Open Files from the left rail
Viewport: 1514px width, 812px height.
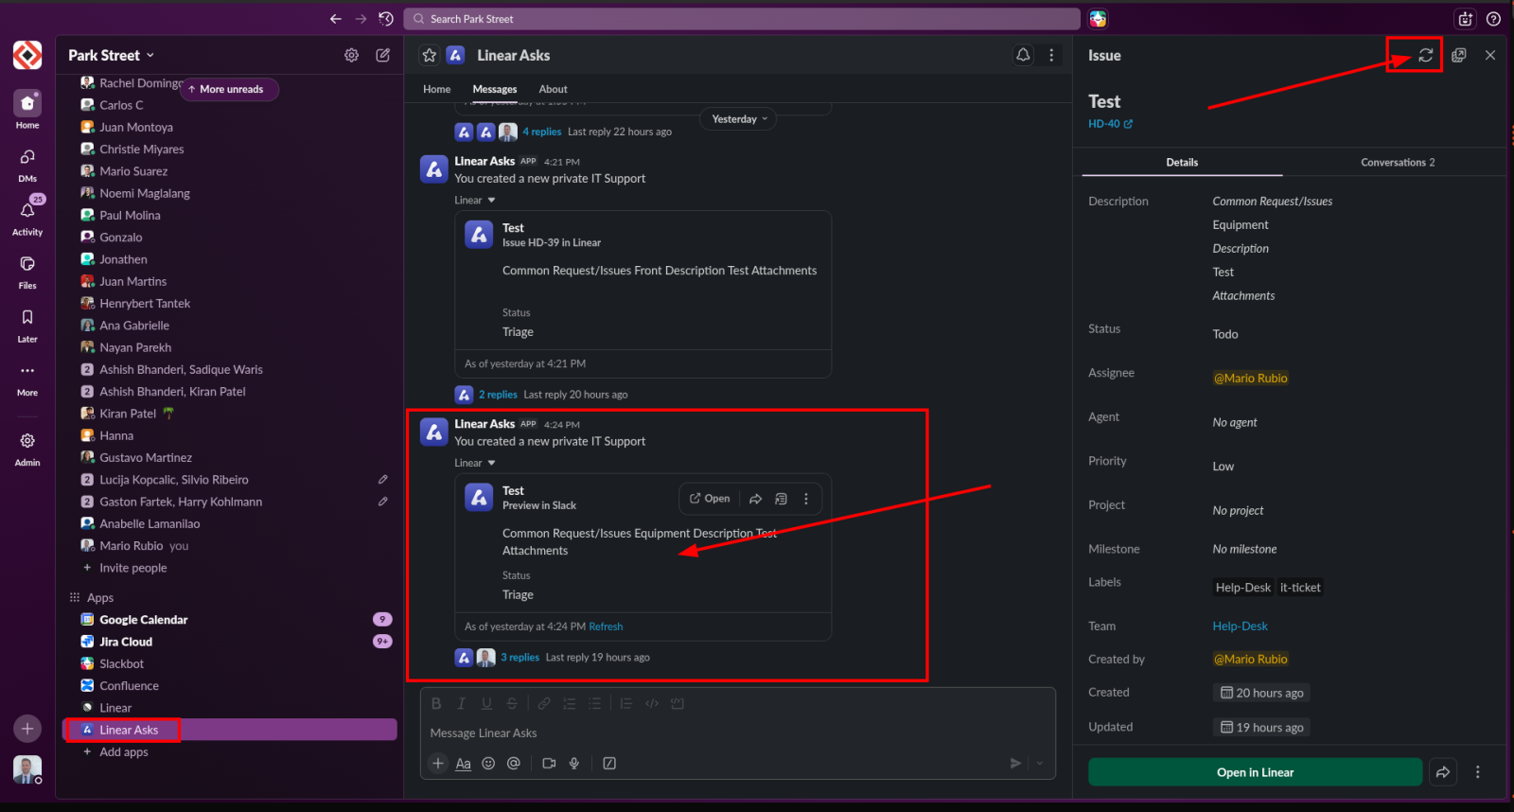click(x=27, y=272)
